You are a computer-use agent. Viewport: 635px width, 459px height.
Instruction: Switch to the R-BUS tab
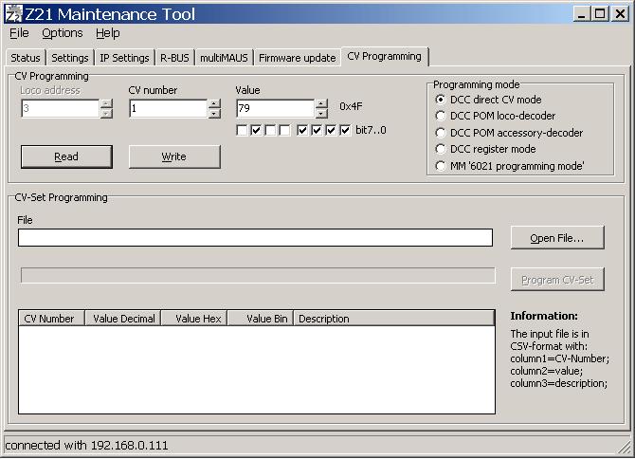(174, 58)
